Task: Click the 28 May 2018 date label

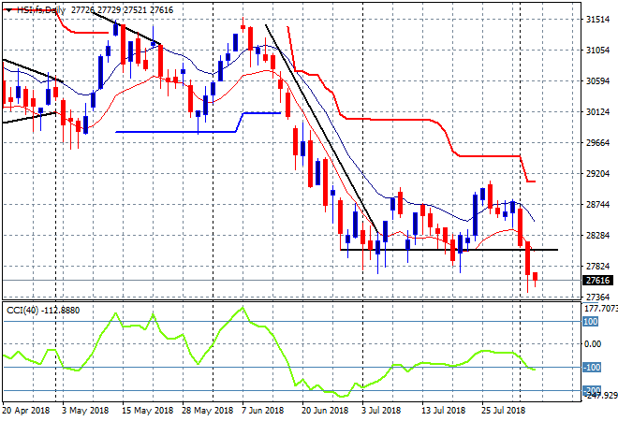Action: (207, 411)
